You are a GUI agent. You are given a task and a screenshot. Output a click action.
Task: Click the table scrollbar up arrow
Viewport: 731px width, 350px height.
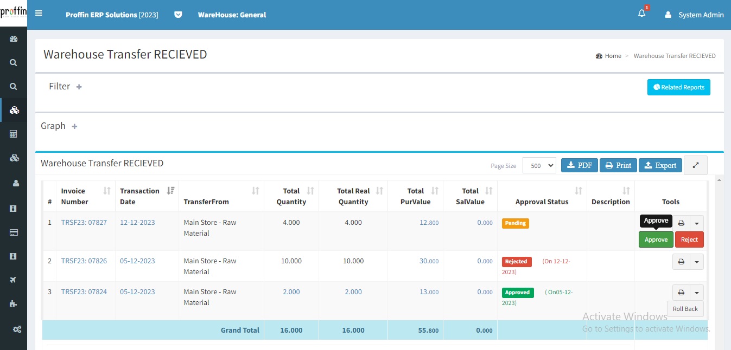(719, 179)
